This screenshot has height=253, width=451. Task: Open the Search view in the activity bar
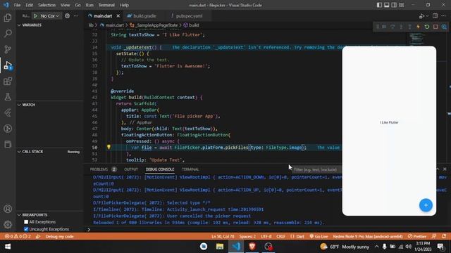point(8,34)
